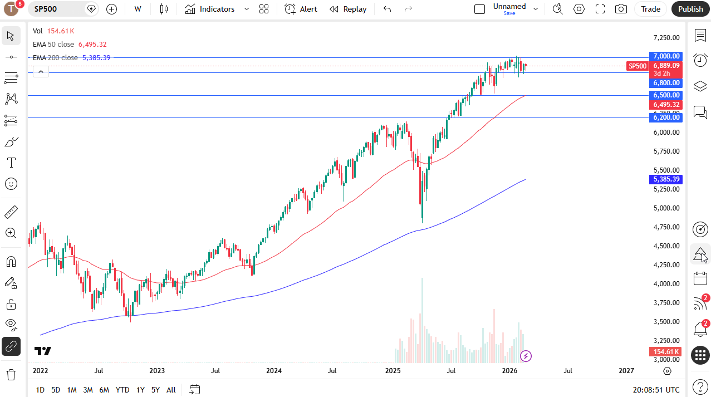Select the Text tool
The image size is (711, 397).
tap(11, 163)
